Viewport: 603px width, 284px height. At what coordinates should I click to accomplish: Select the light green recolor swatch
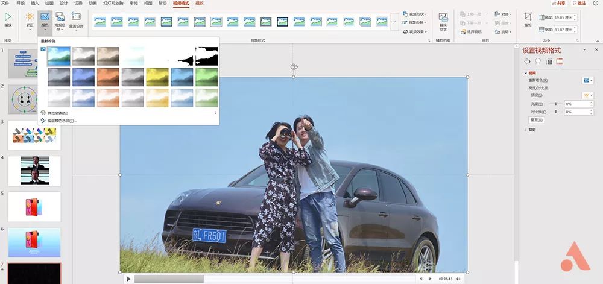tap(206, 98)
